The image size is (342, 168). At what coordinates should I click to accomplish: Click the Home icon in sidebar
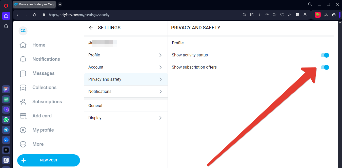23,45
